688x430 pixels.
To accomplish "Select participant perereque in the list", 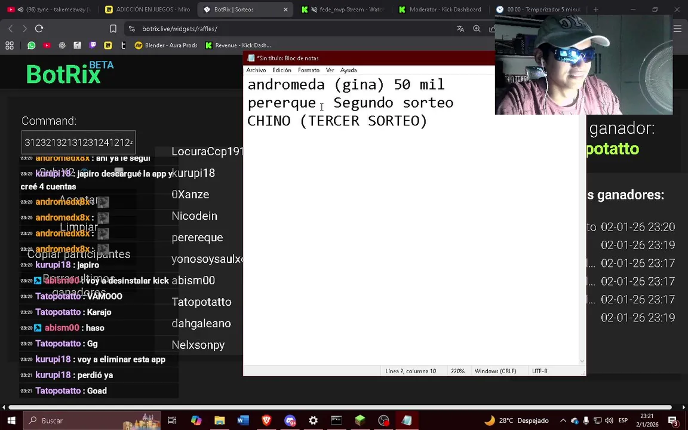I will coord(197,237).
